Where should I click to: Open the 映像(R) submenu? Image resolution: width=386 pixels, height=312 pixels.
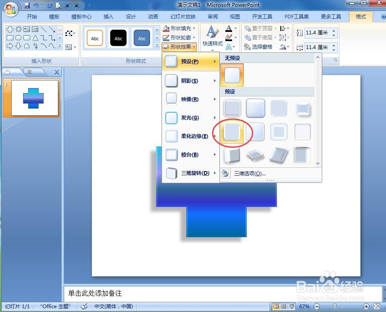pos(191,99)
